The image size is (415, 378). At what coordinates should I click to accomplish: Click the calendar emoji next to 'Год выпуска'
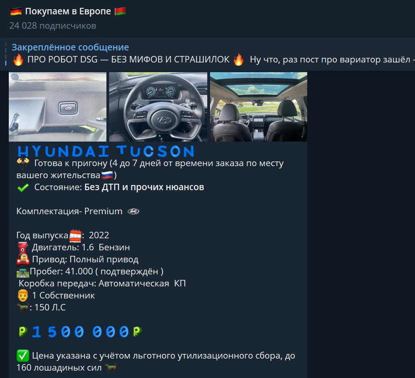(x=75, y=235)
